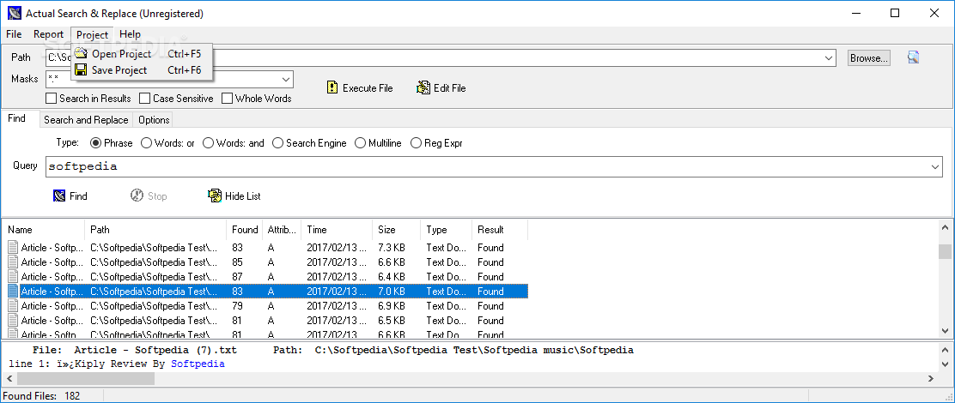Screen dimensions: 955x403
Task: Click the Hide List button label
Action: point(243,196)
